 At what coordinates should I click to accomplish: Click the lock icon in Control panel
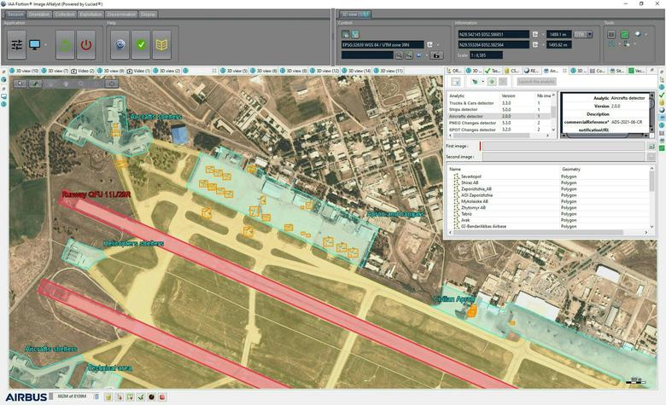click(x=436, y=55)
